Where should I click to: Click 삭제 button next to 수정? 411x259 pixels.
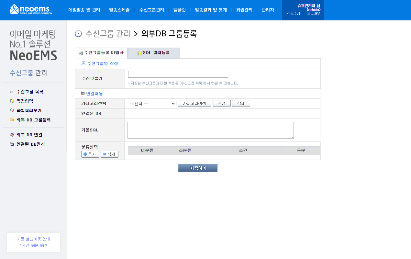point(241,104)
